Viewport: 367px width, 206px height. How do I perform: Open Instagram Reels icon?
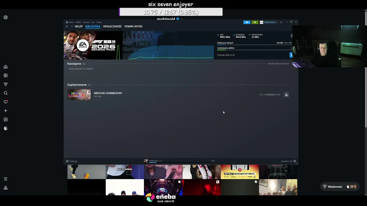(x=5, y=76)
